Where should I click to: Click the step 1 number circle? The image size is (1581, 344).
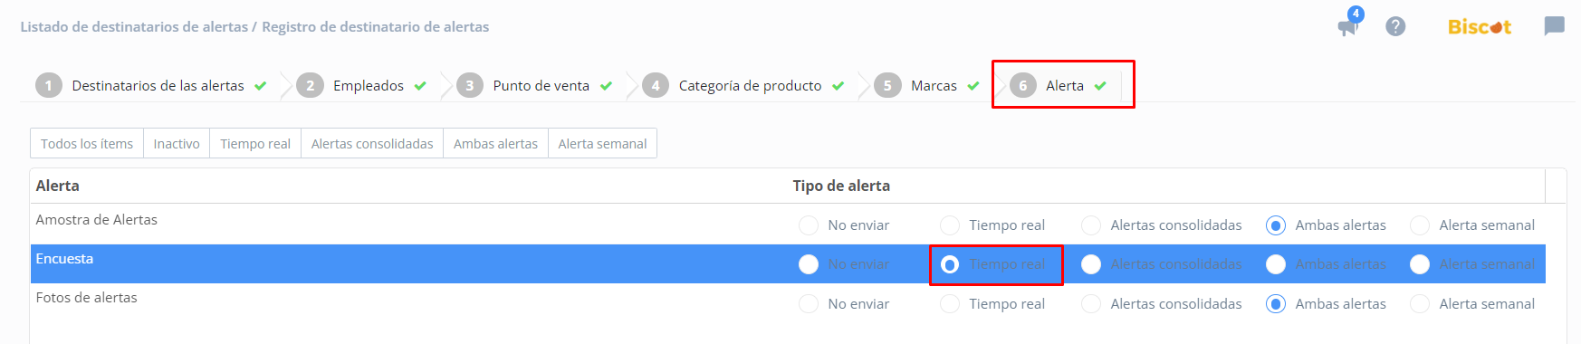click(x=49, y=85)
